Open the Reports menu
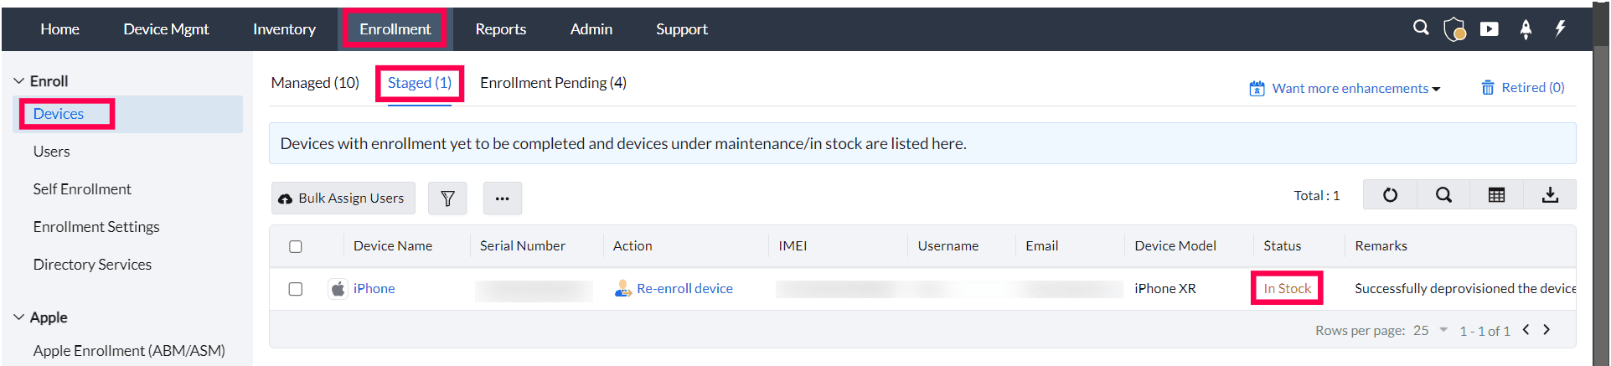 [500, 29]
